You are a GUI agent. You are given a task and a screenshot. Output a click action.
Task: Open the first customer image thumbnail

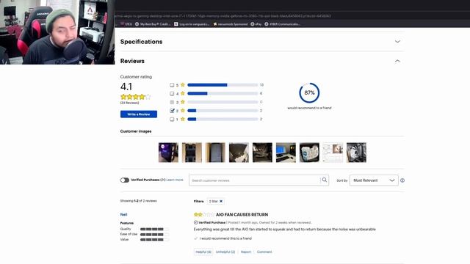[x=168, y=153]
